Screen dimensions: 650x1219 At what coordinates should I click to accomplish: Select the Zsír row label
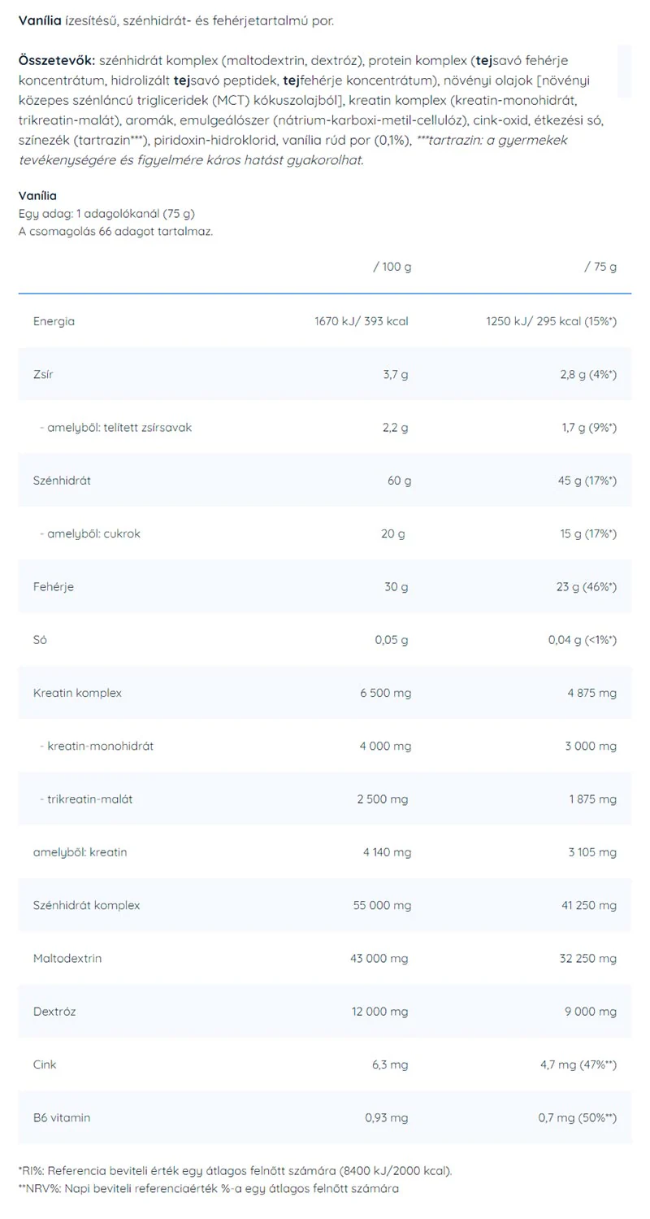(x=43, y=374)
